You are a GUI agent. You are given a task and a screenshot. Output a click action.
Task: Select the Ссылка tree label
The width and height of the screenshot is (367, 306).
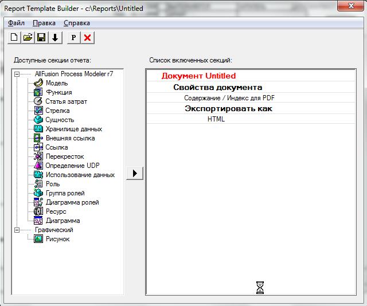[57, 147]
